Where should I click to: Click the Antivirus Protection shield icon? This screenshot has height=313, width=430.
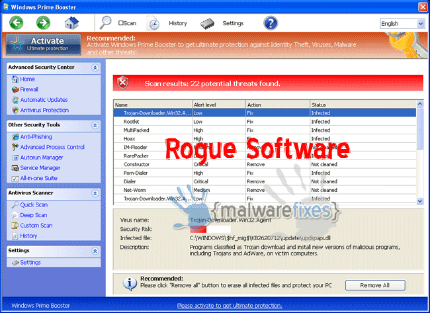click(15, 111)
